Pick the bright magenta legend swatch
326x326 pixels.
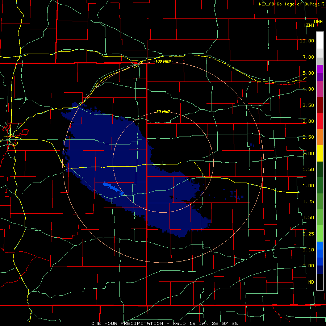tap(320, 69)
